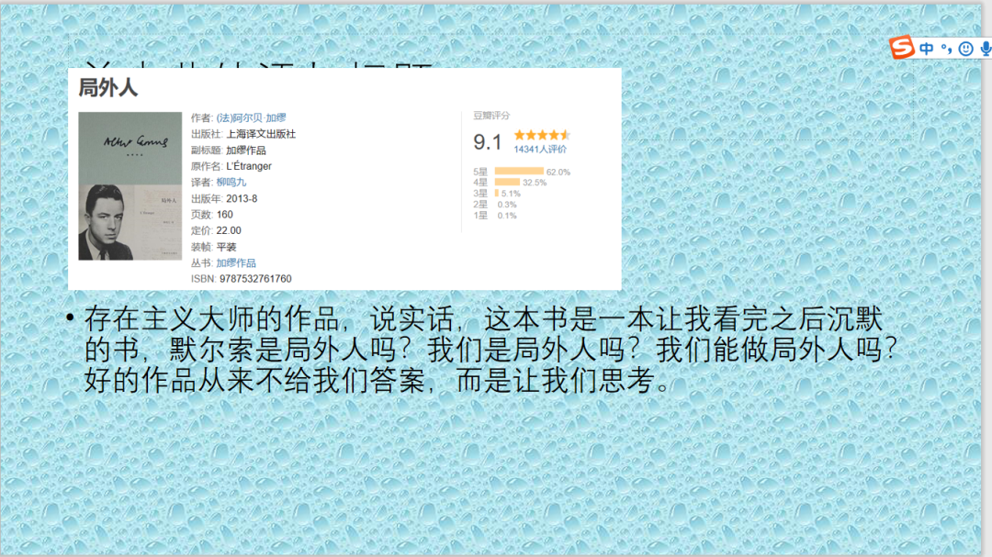Click the author link 阿尔贝·加缪
Image resolution: width=992 pixels, height=557 pixels.
tap(251, 117)
